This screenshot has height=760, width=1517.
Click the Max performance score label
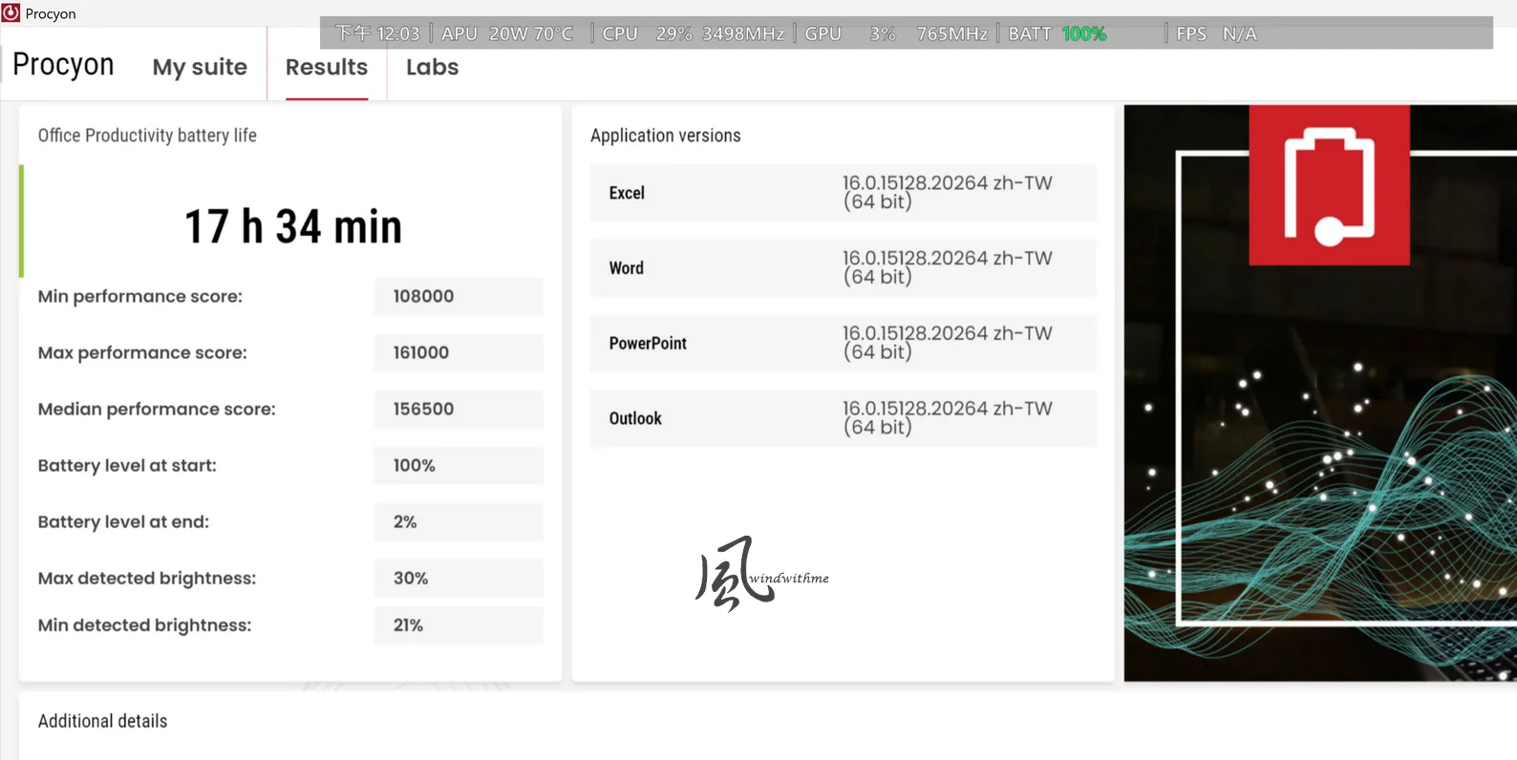[x=142, y=352]
